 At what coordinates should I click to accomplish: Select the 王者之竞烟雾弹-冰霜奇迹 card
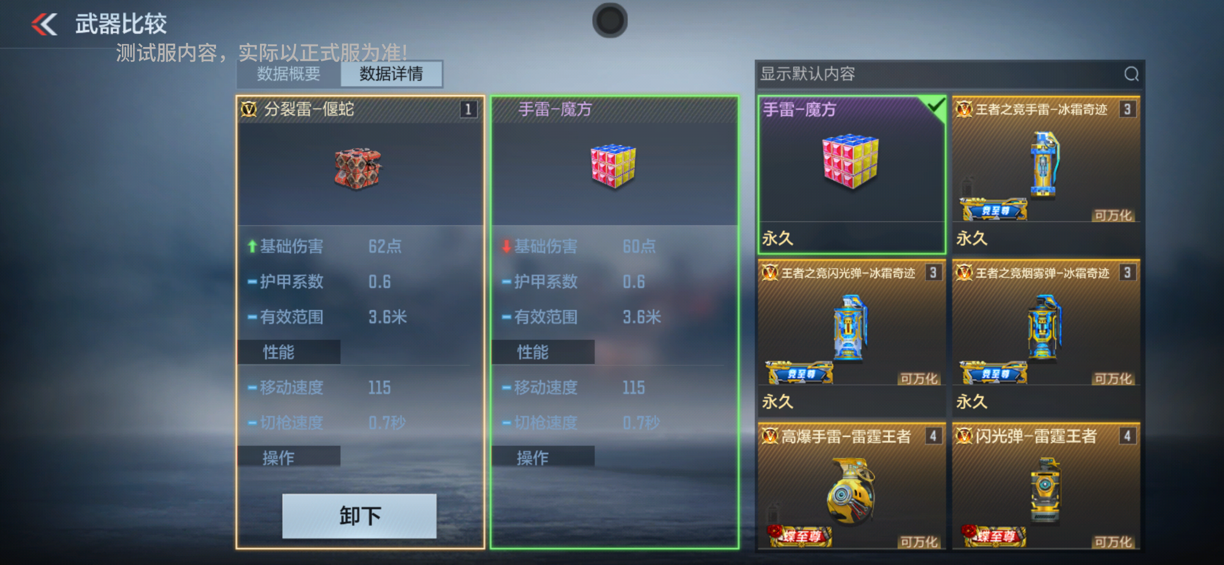click(x=1046, y=338)
